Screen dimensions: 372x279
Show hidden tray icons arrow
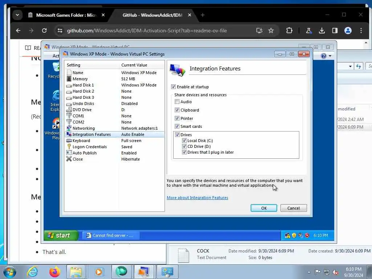pos(309,272)
